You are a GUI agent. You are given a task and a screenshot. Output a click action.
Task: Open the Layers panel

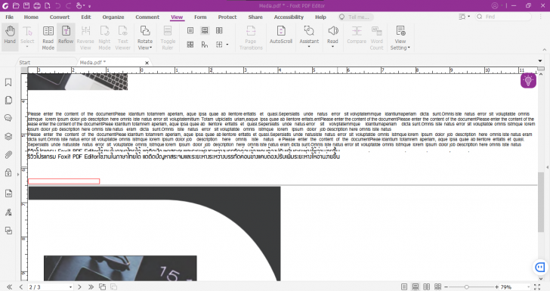(8, 136)
